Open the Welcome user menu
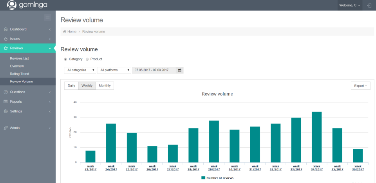Screen dimensions: 376x183 [350, 5]
